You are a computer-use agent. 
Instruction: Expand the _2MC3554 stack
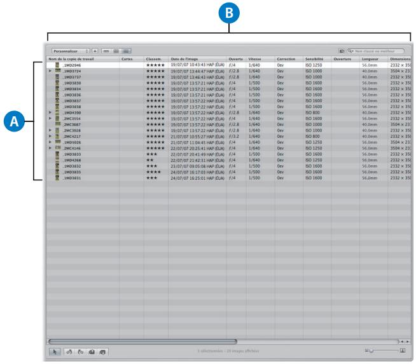pos(50,118)
